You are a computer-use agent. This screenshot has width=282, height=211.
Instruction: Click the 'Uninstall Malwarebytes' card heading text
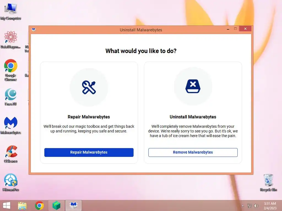pos(193,117)
